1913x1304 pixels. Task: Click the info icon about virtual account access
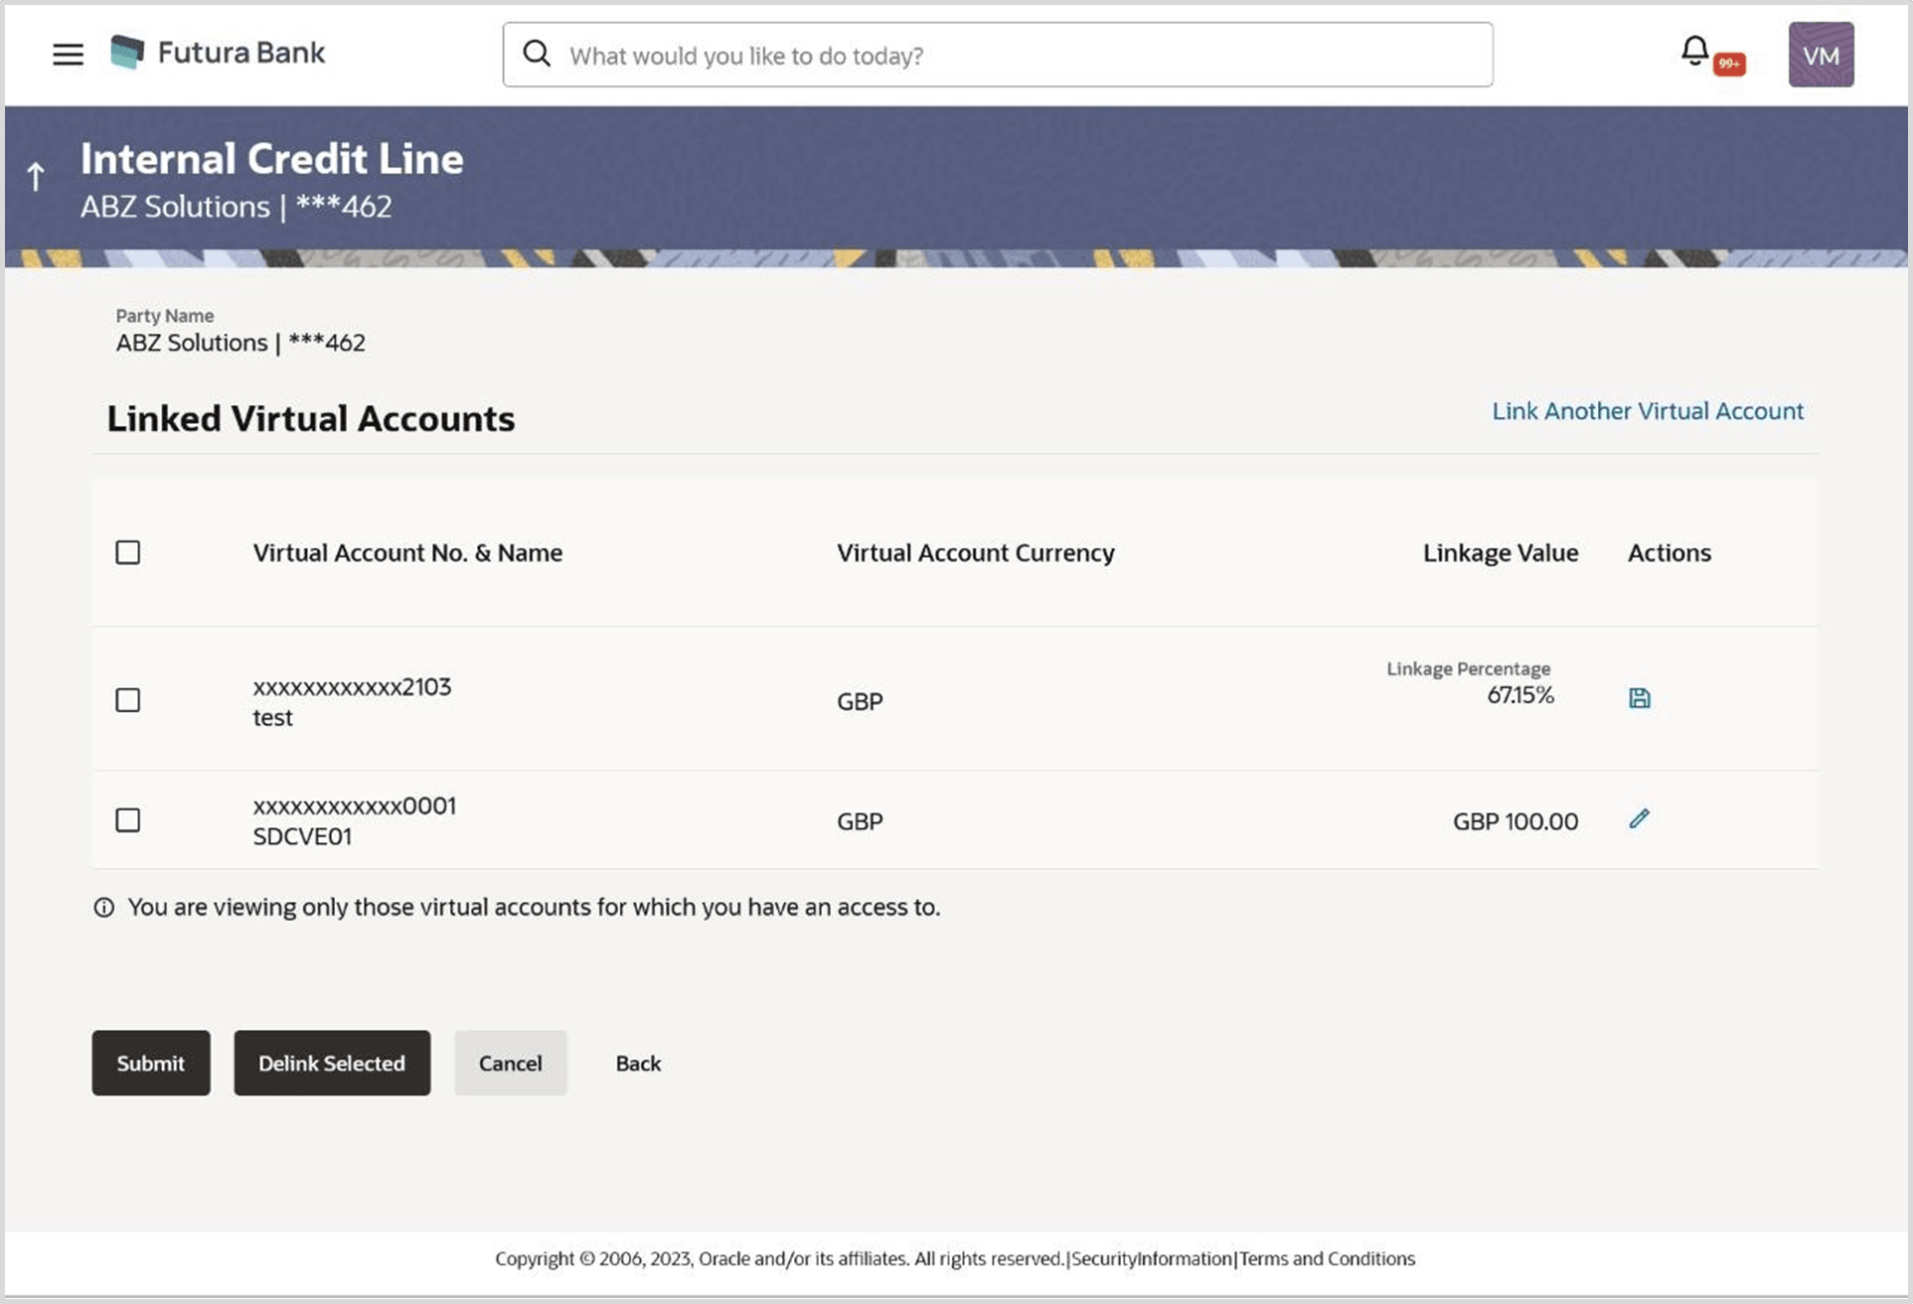coord(103,907)
